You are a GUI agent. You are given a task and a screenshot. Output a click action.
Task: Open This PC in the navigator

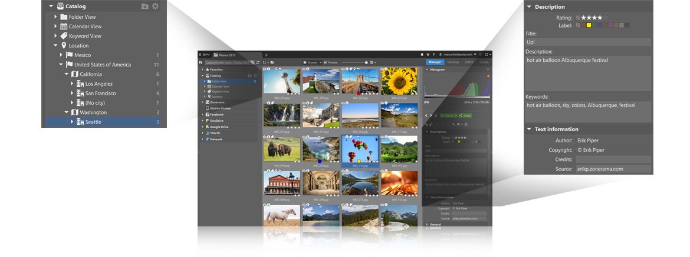pos(215,133)
